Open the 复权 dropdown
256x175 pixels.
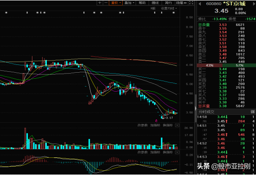pyautogui.click(x=116, y=3)
